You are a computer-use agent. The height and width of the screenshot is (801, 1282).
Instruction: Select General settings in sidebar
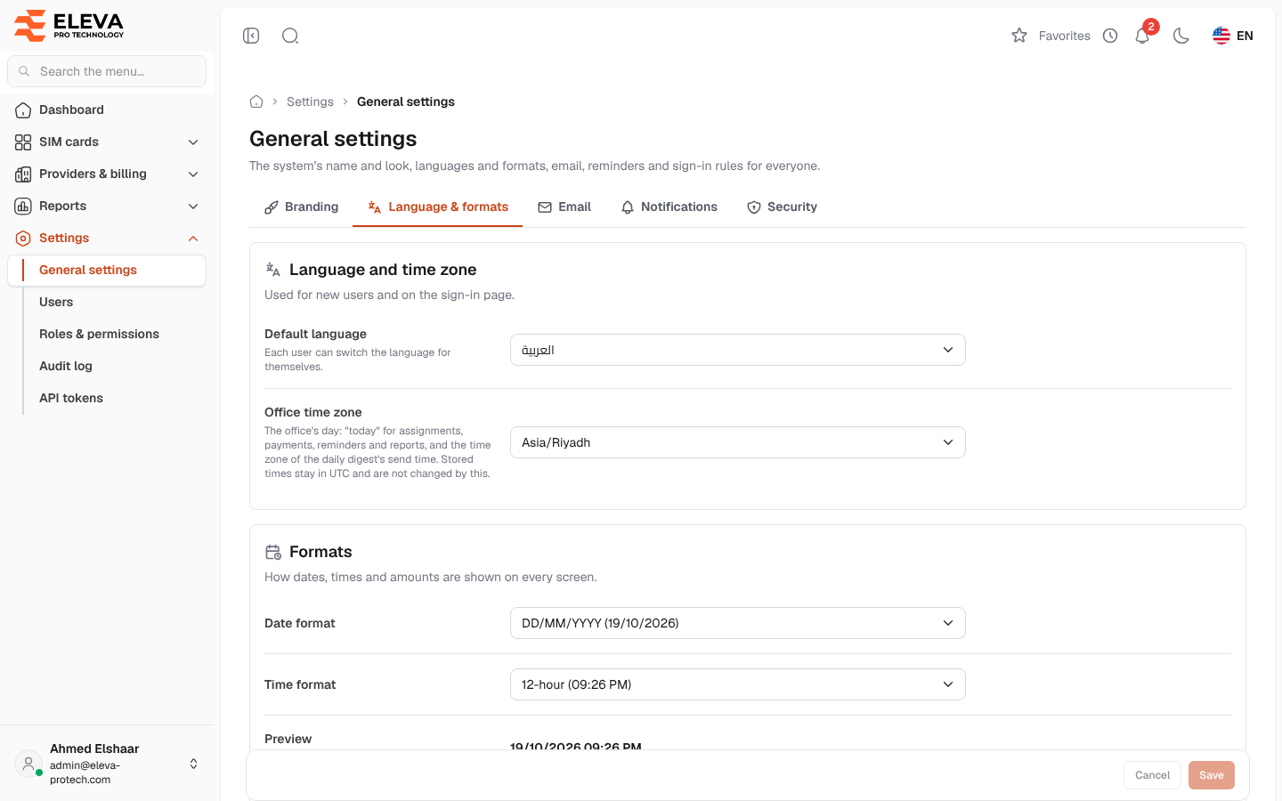(x=107, y=271)
